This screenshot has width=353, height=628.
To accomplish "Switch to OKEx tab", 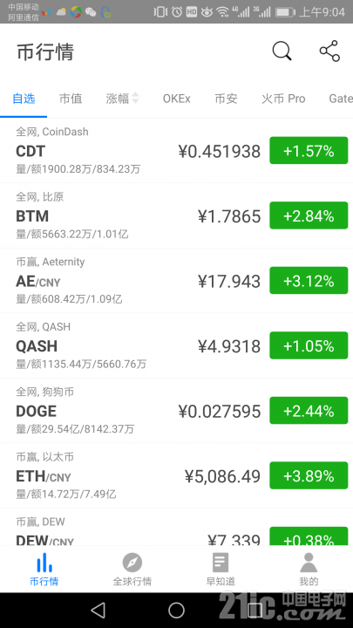I will pos(176,99).
